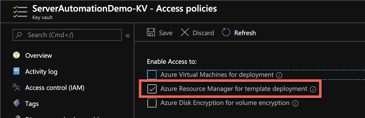Click the Save floppy disk icon

point(151,33)
